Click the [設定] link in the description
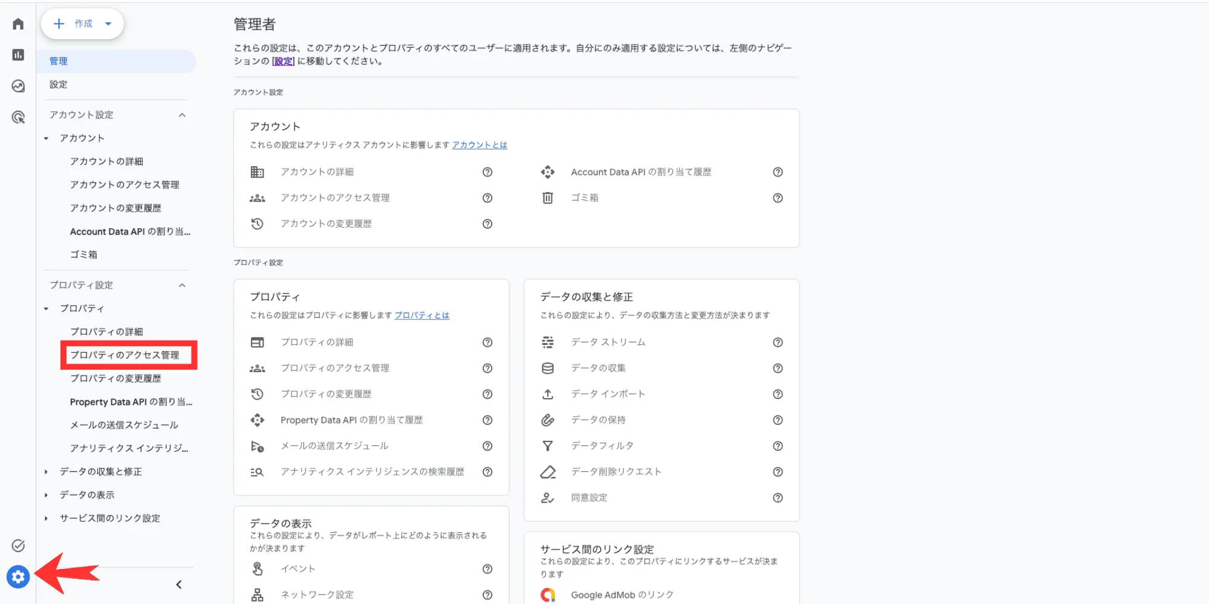The height and width of the screenshot is (604, 1209). point(283,61)
